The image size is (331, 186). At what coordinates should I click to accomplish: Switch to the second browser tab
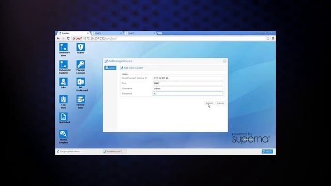[x=107, y=33]
